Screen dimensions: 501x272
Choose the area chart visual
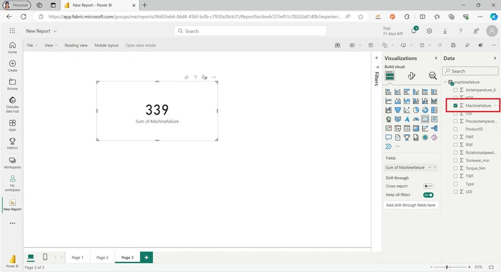(397, 101)
